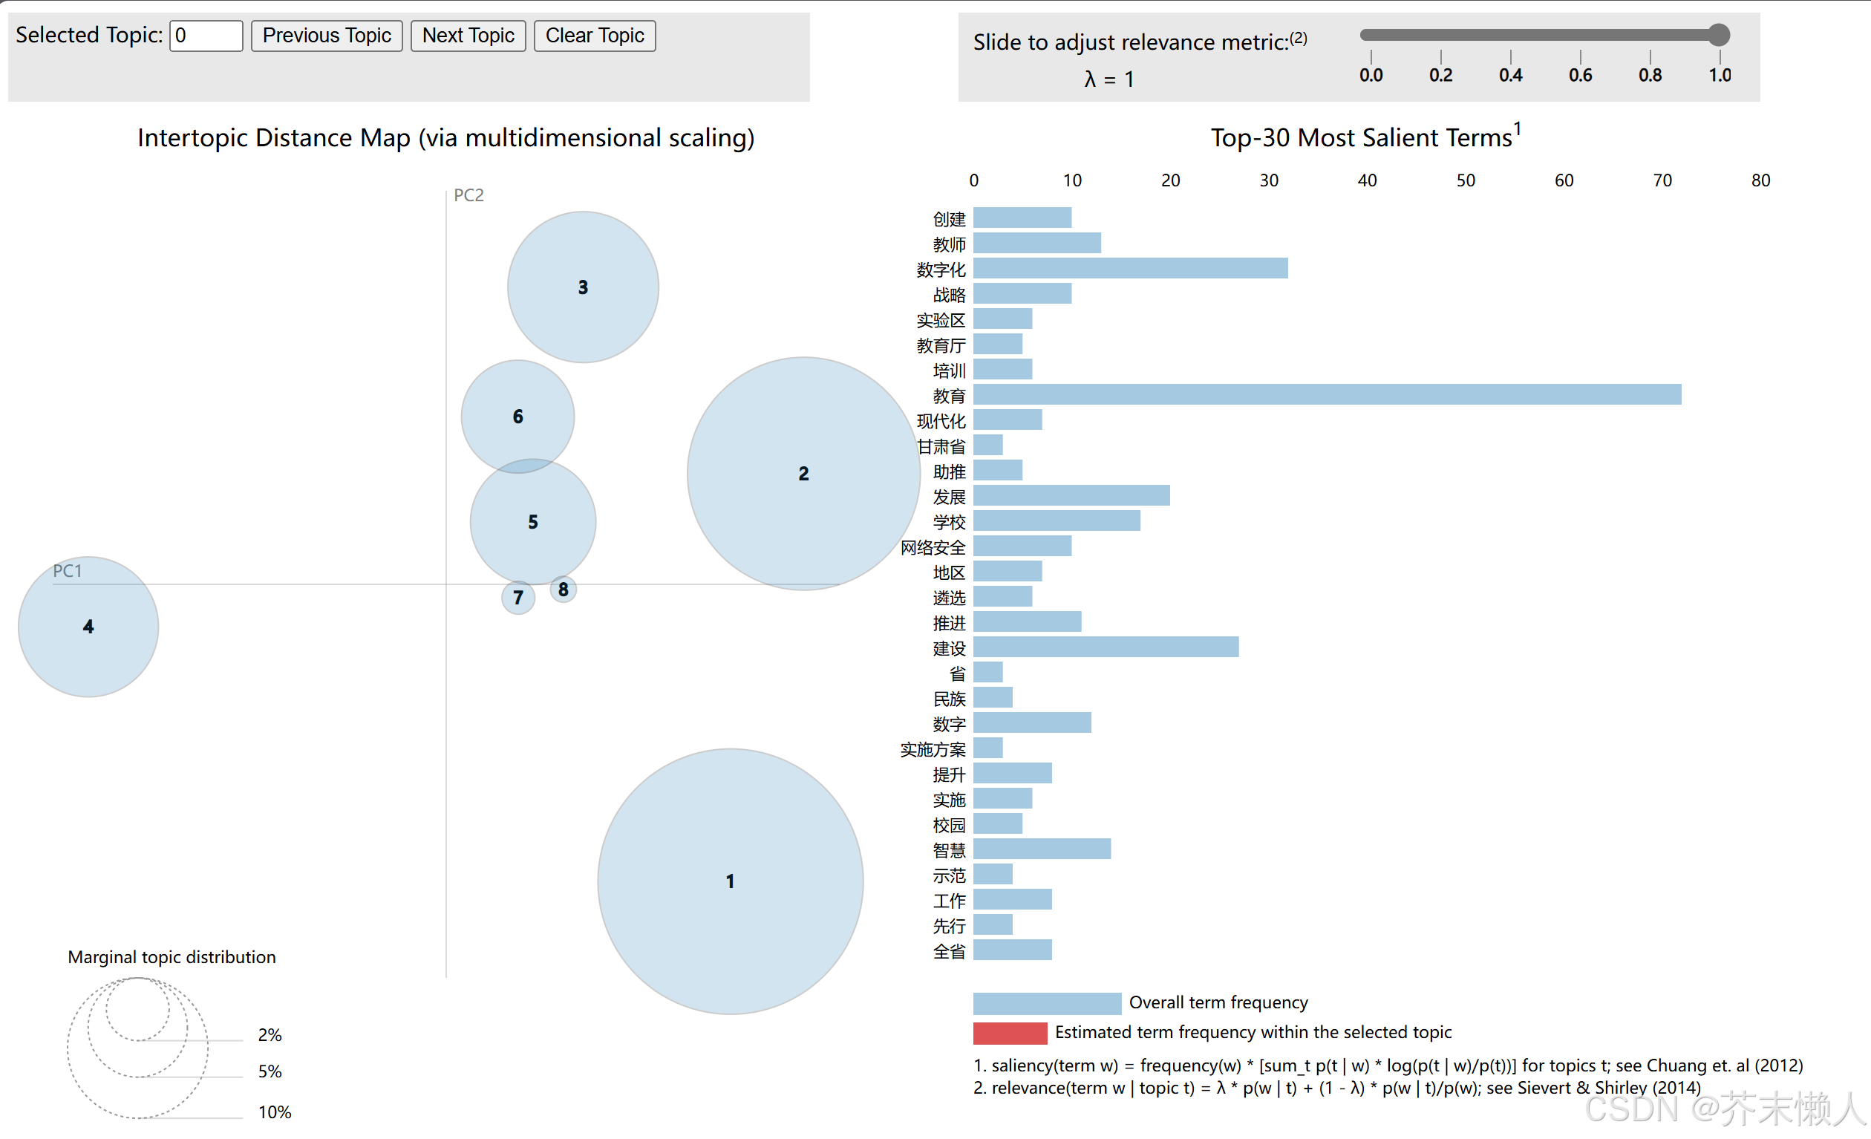
Task: Click the small topic 7 bubble
Action: coord(518,598)
